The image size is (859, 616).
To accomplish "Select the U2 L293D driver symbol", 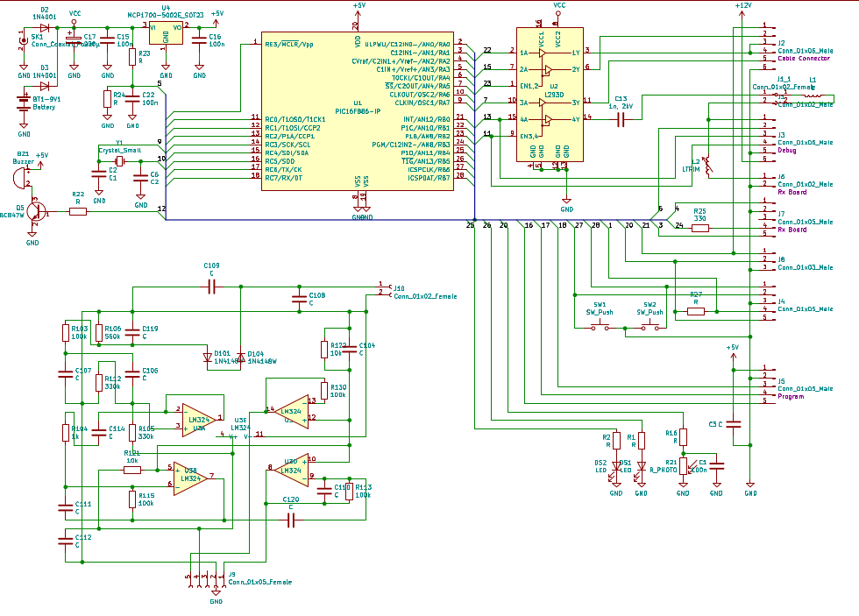I will pyautogui.click(x=550, y=95).
